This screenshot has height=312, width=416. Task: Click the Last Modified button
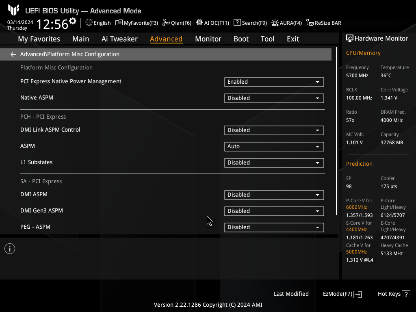pyautogui.click(x=291, y=294)
